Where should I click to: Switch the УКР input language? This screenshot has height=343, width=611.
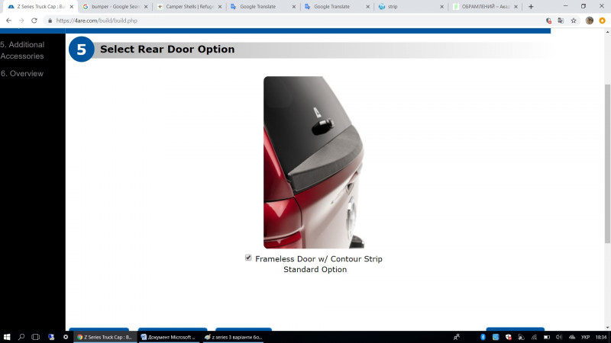coord(585,337)
